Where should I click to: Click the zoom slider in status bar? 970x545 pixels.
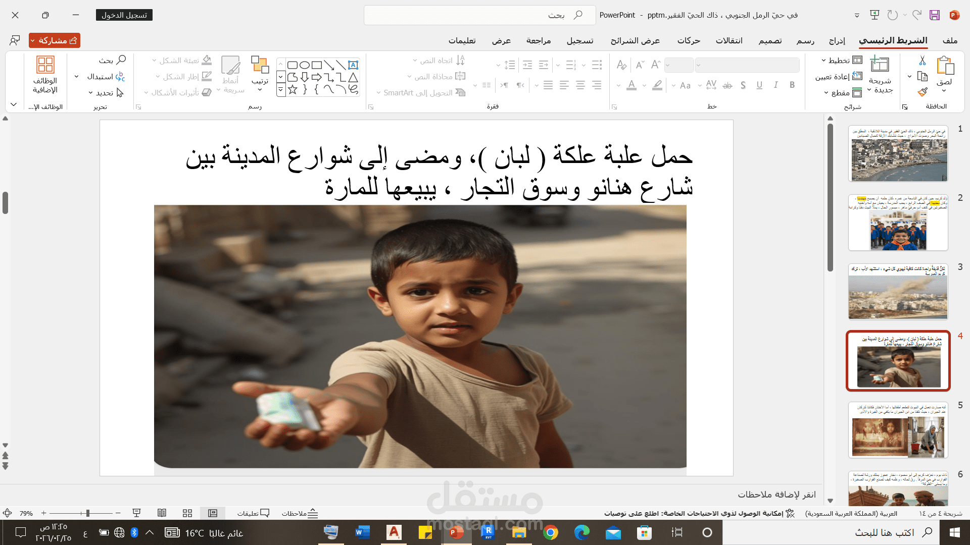(87, 513)
